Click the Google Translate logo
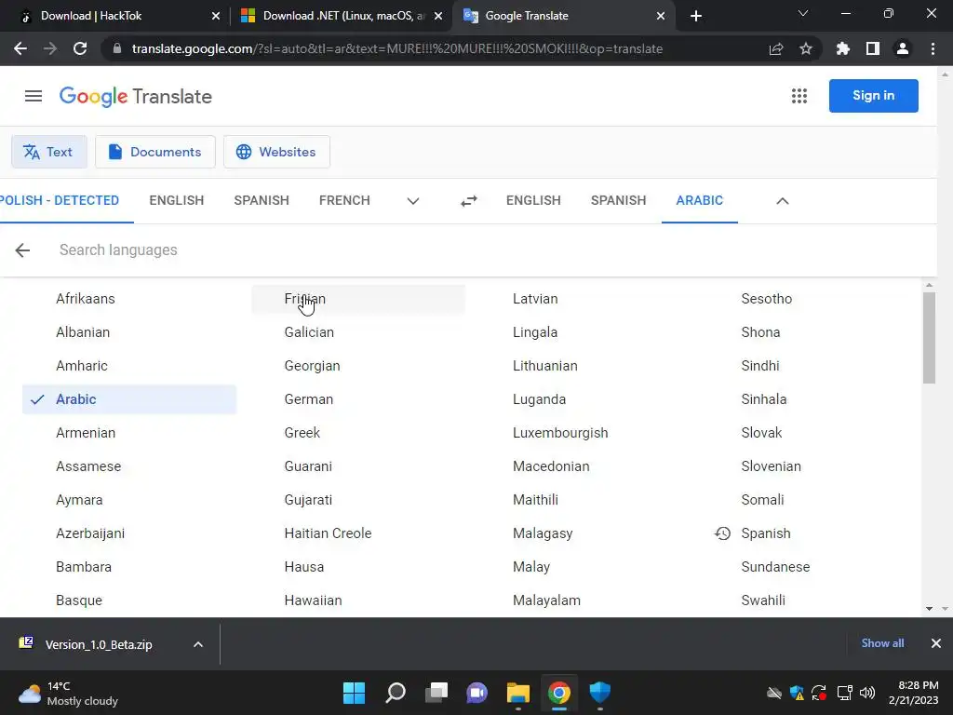This screenshot has width=953, height=715. (x=136, y=96)
